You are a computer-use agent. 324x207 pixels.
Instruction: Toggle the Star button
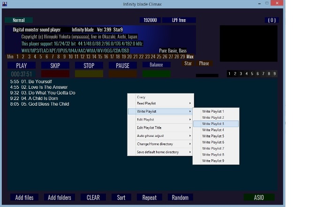point(188,64)
